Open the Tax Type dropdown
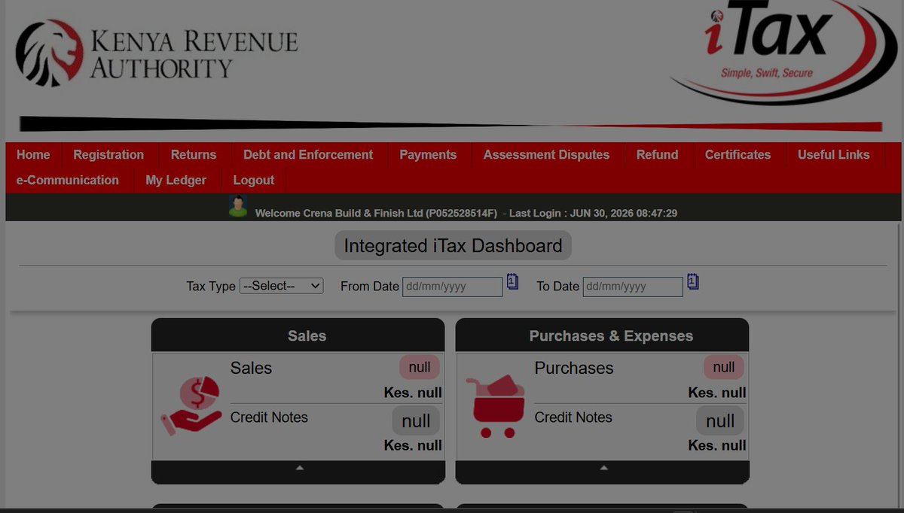The image size is (904, 513). pyautogui.click(x=281, y=286)
